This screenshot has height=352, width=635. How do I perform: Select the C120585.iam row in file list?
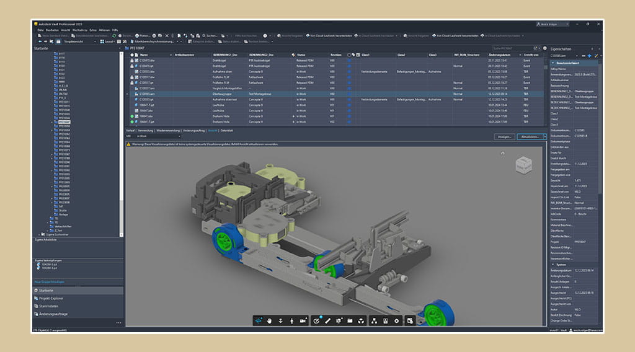pos(146,94)
